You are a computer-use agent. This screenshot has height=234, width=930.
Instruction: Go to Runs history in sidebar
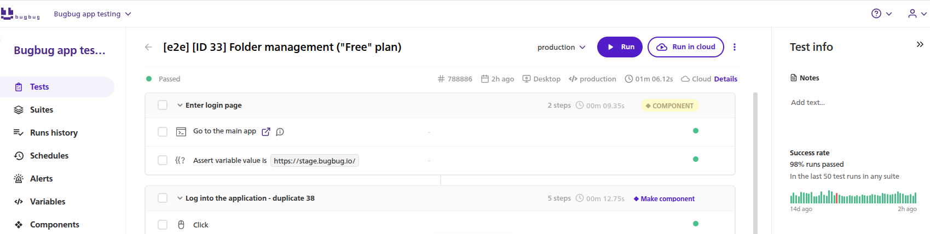[x=54, y=133]
